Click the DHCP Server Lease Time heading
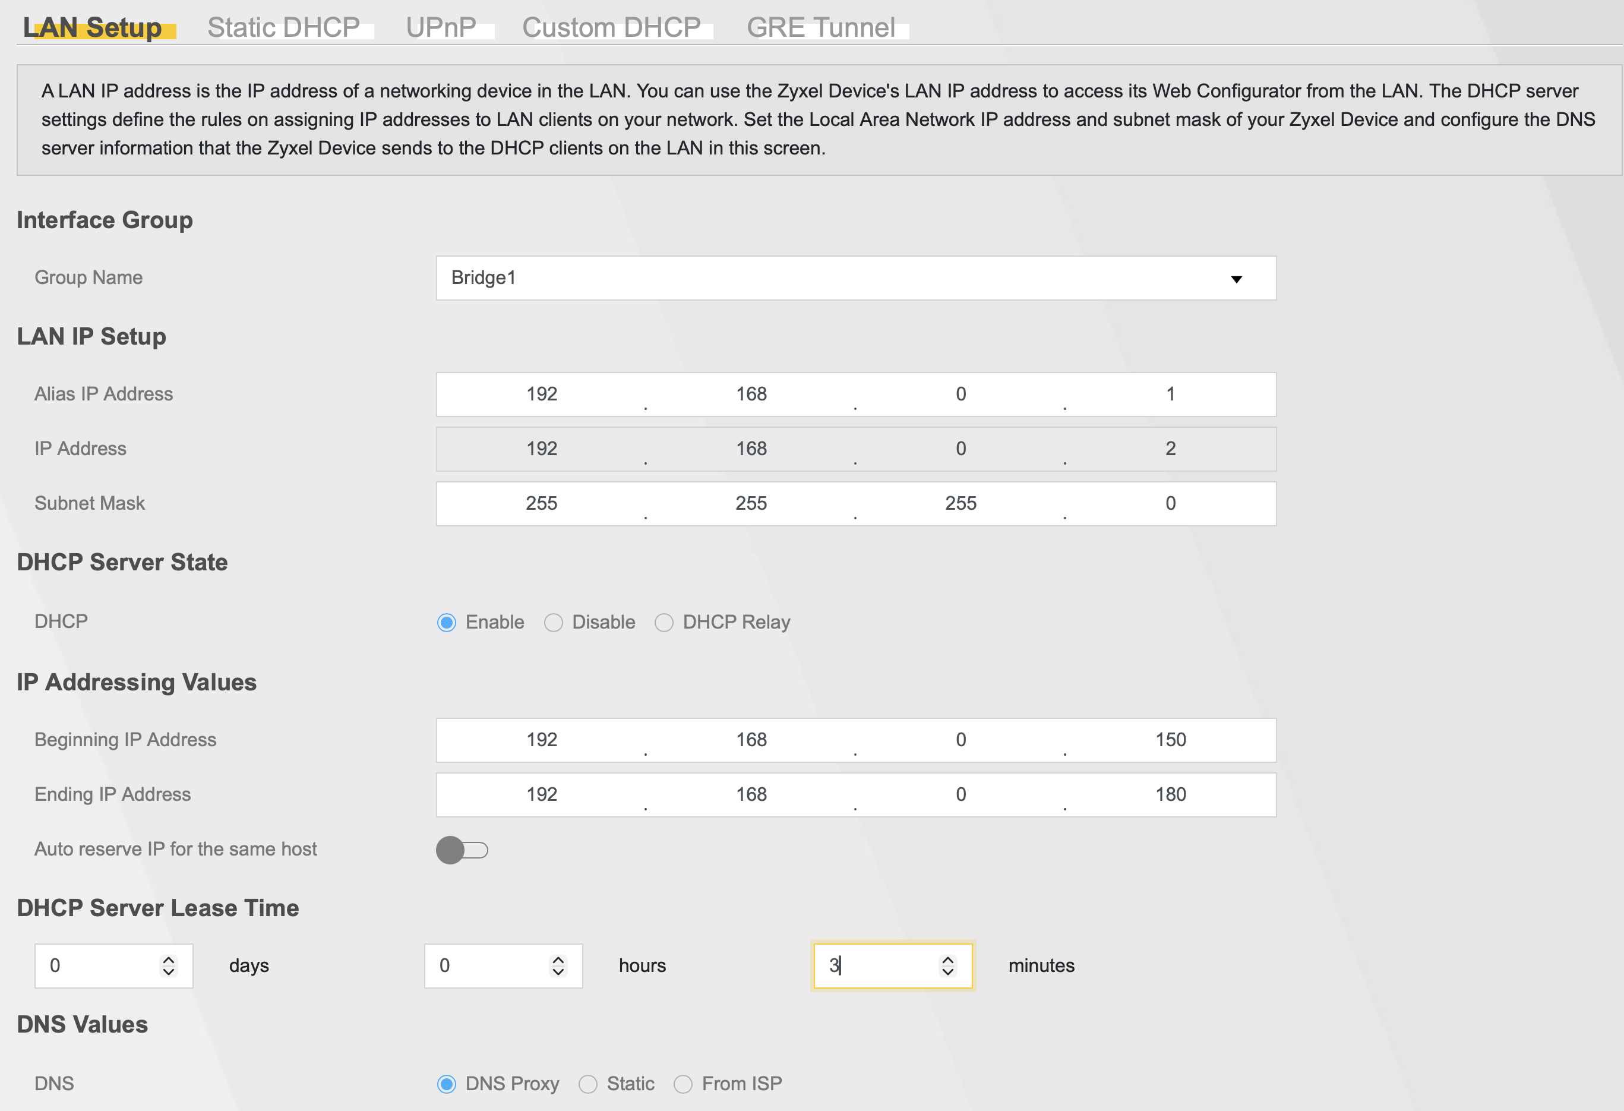This screenshot has width=1624, height=1111. pyautogui.click(x=158, y=908)
